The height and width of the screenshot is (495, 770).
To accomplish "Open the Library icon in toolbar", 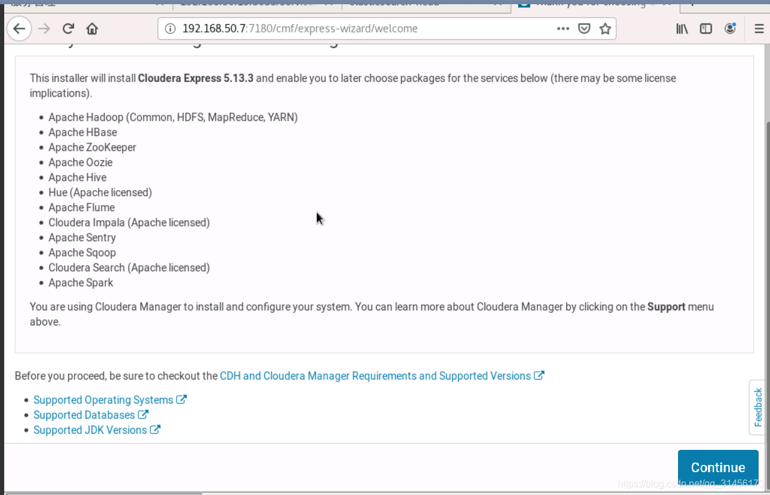I will pyautogui.click(x=682, y=28).
